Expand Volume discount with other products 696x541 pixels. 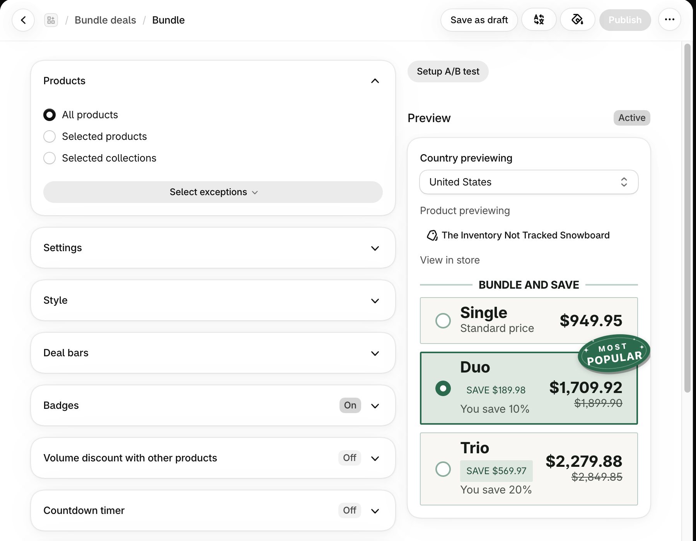[x=213, y=458]
